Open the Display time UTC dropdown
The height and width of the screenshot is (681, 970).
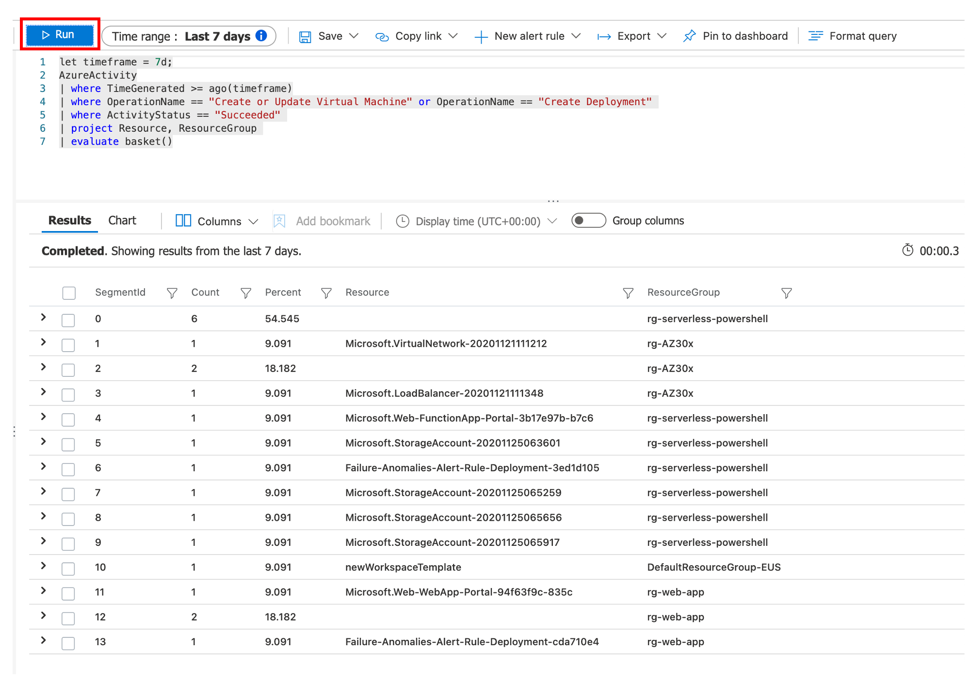pos(477,221)
